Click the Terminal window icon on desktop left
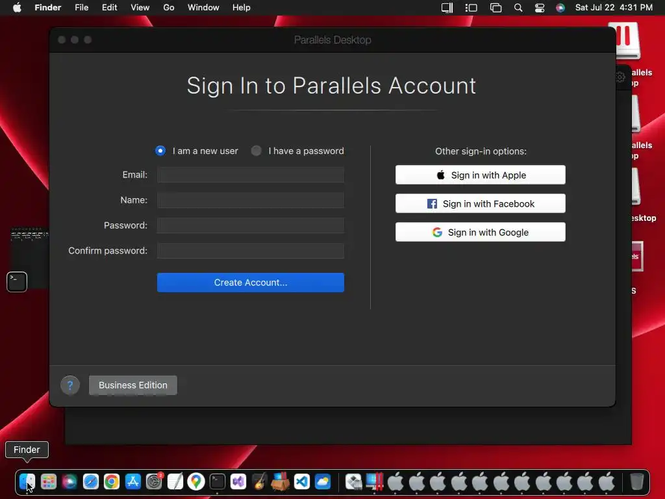665x499 pixels. point(17,282)
